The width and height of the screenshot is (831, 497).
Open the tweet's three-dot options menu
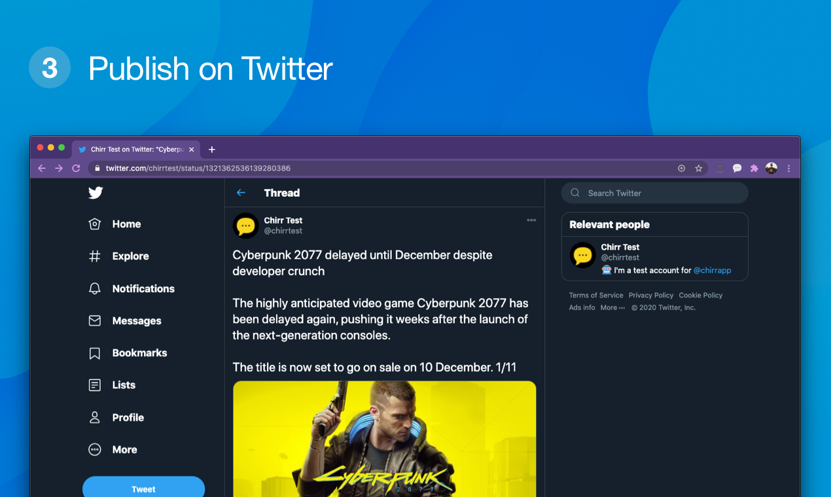coord(531,220)
